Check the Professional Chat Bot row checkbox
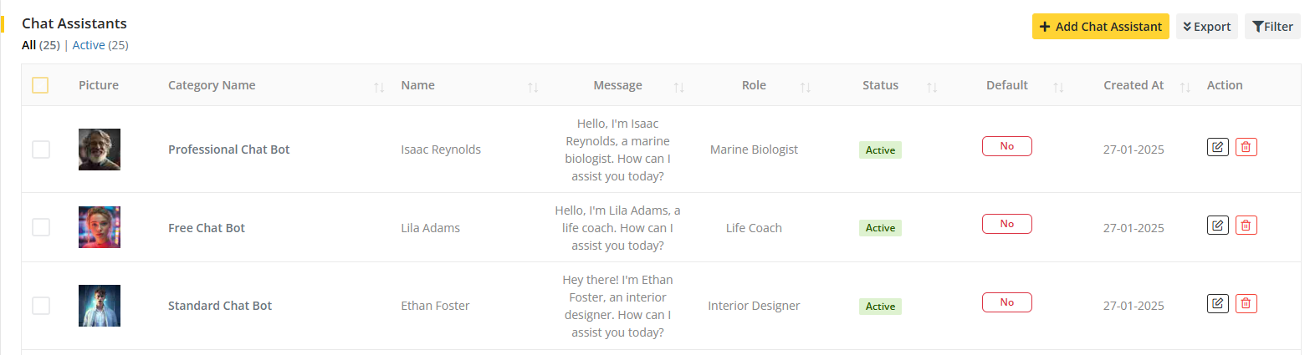The width and height of the screenshot is (1310, 355). coord(41,150)
